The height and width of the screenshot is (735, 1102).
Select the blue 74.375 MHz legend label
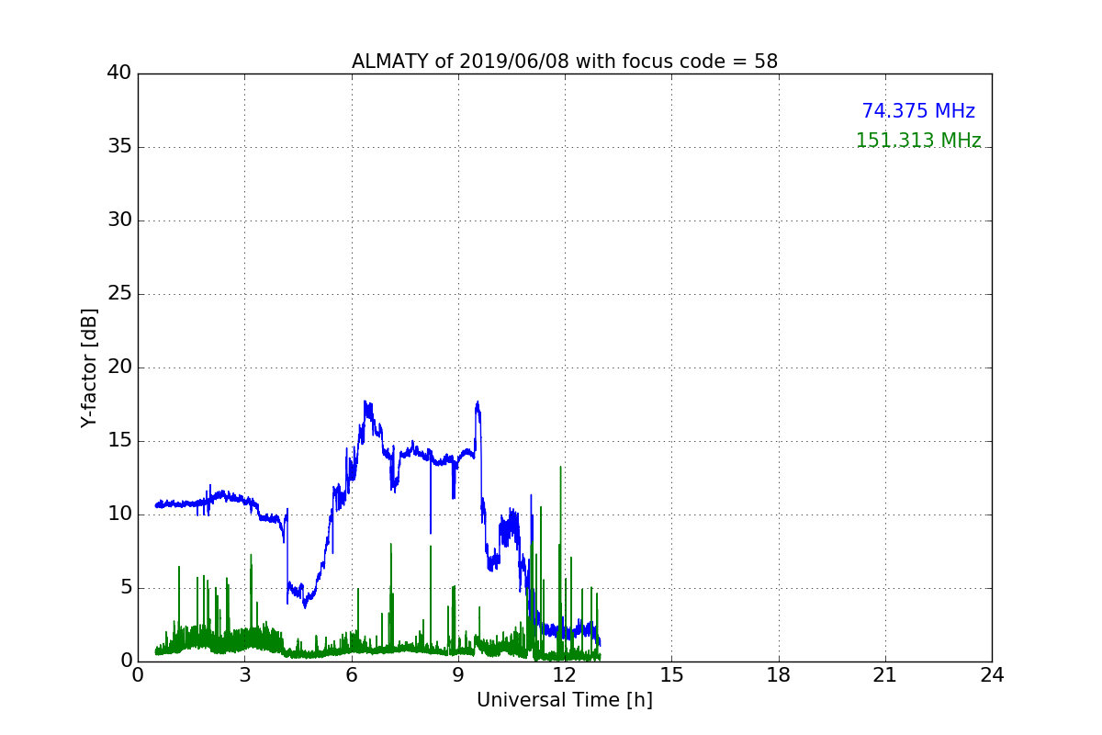click(918, 111)
